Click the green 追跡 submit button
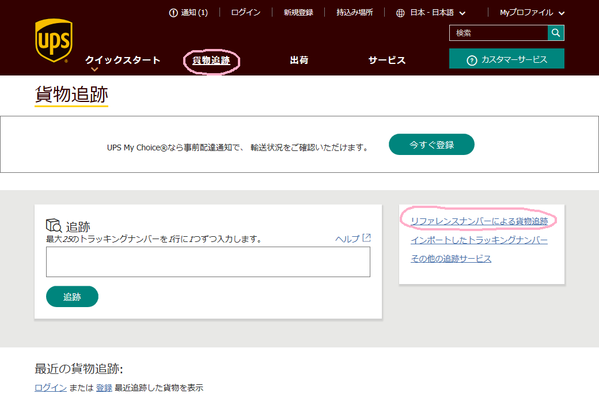Image resolution: width=599 pixels, height=401 pixels. click(72, 297)
